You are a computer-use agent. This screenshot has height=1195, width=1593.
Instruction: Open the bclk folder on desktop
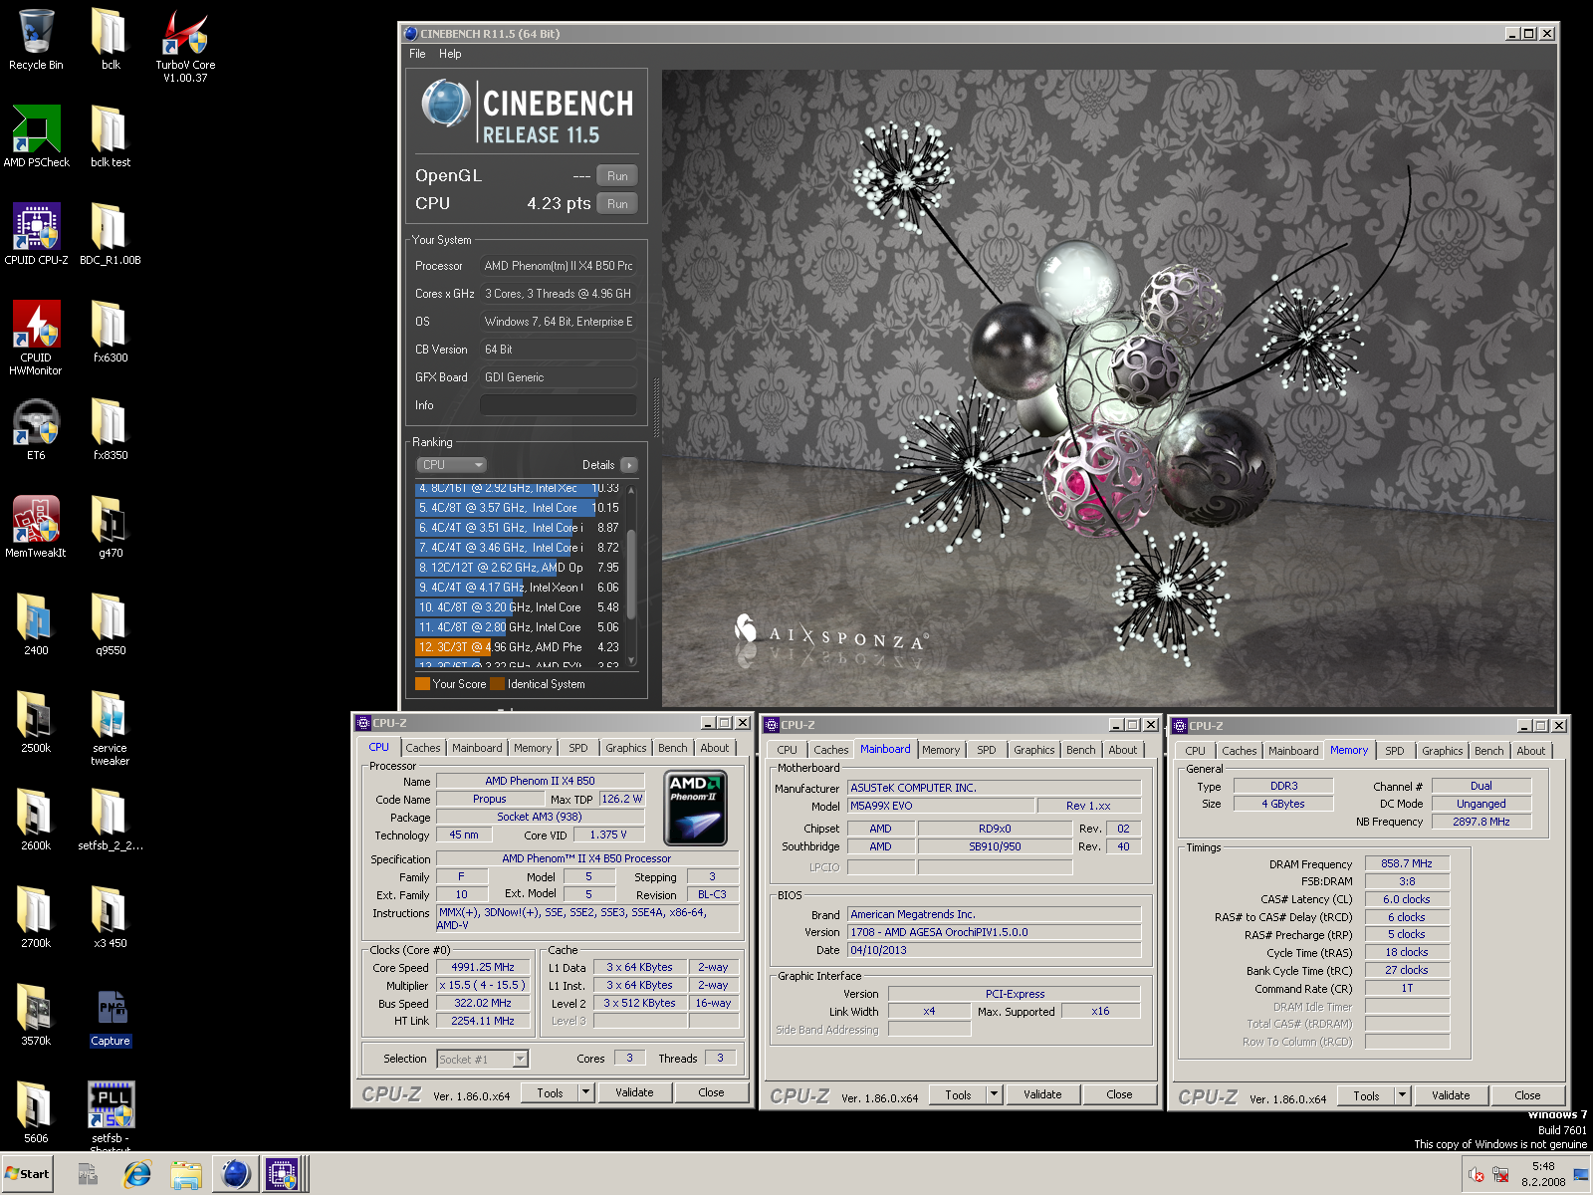(111, 40)
